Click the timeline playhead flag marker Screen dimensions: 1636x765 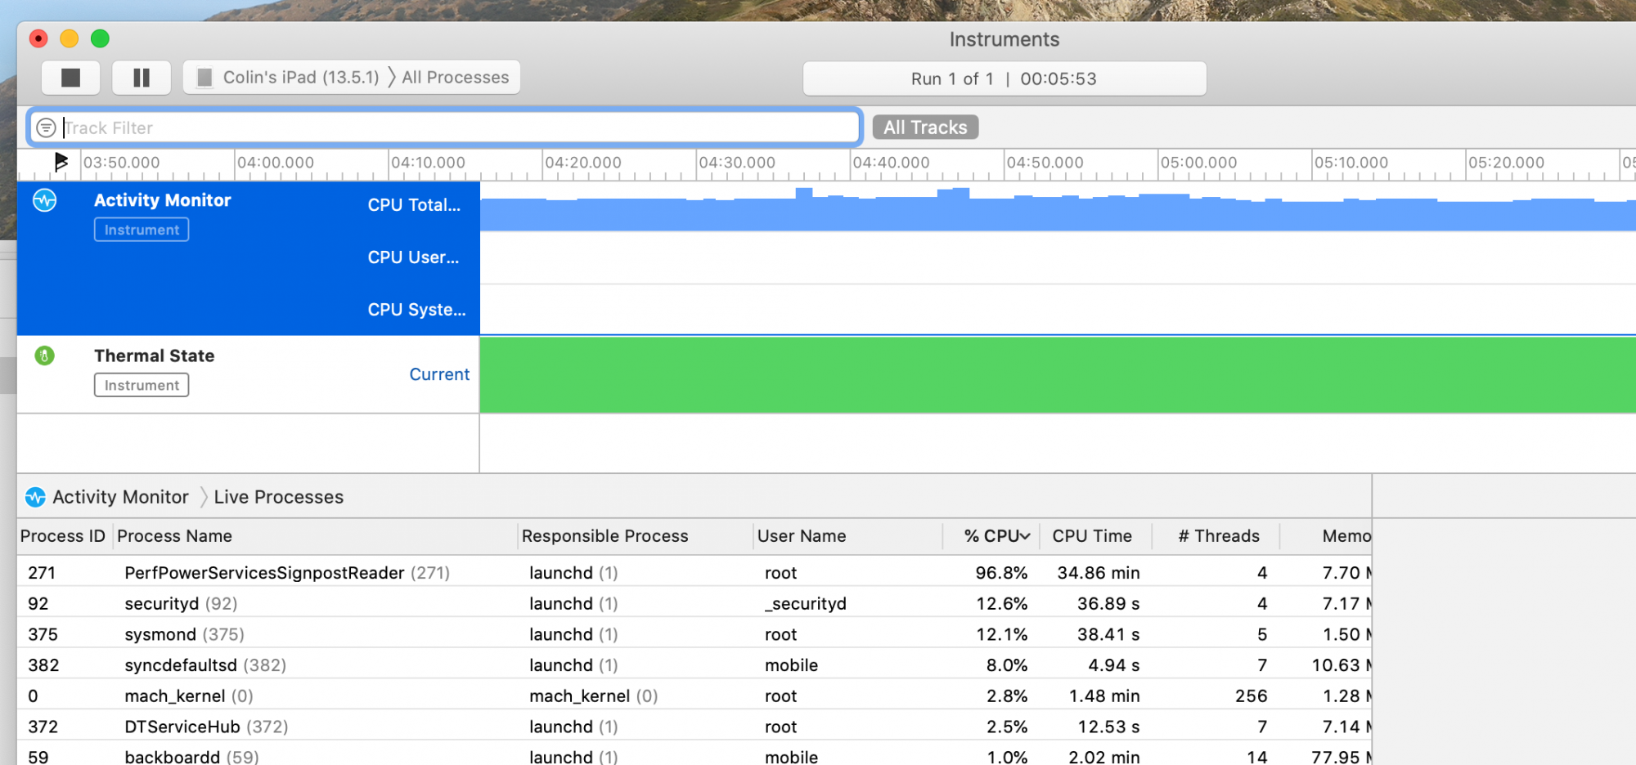coord(61,162)
